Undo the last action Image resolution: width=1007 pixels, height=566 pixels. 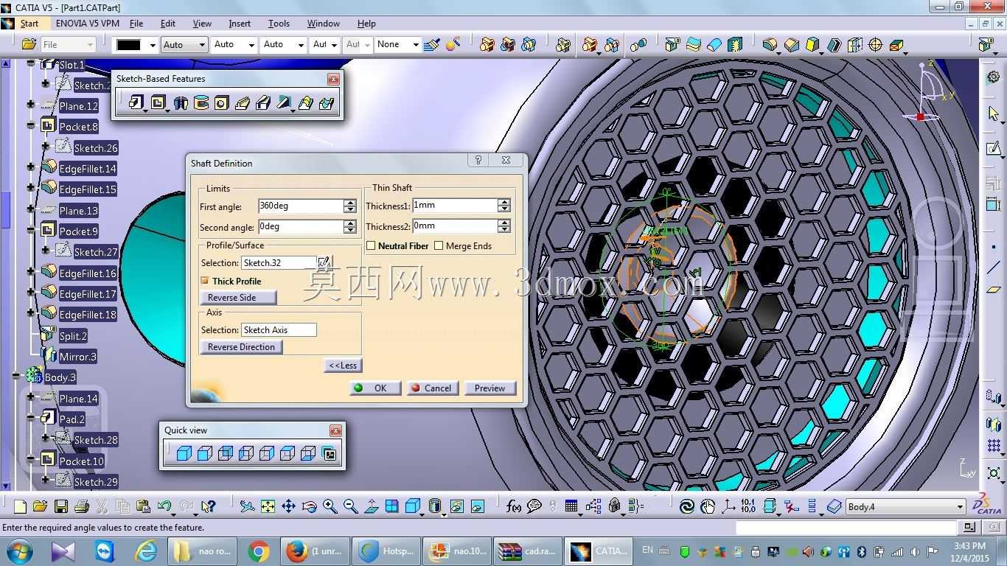pyautogui.click(x=164, y=506)
